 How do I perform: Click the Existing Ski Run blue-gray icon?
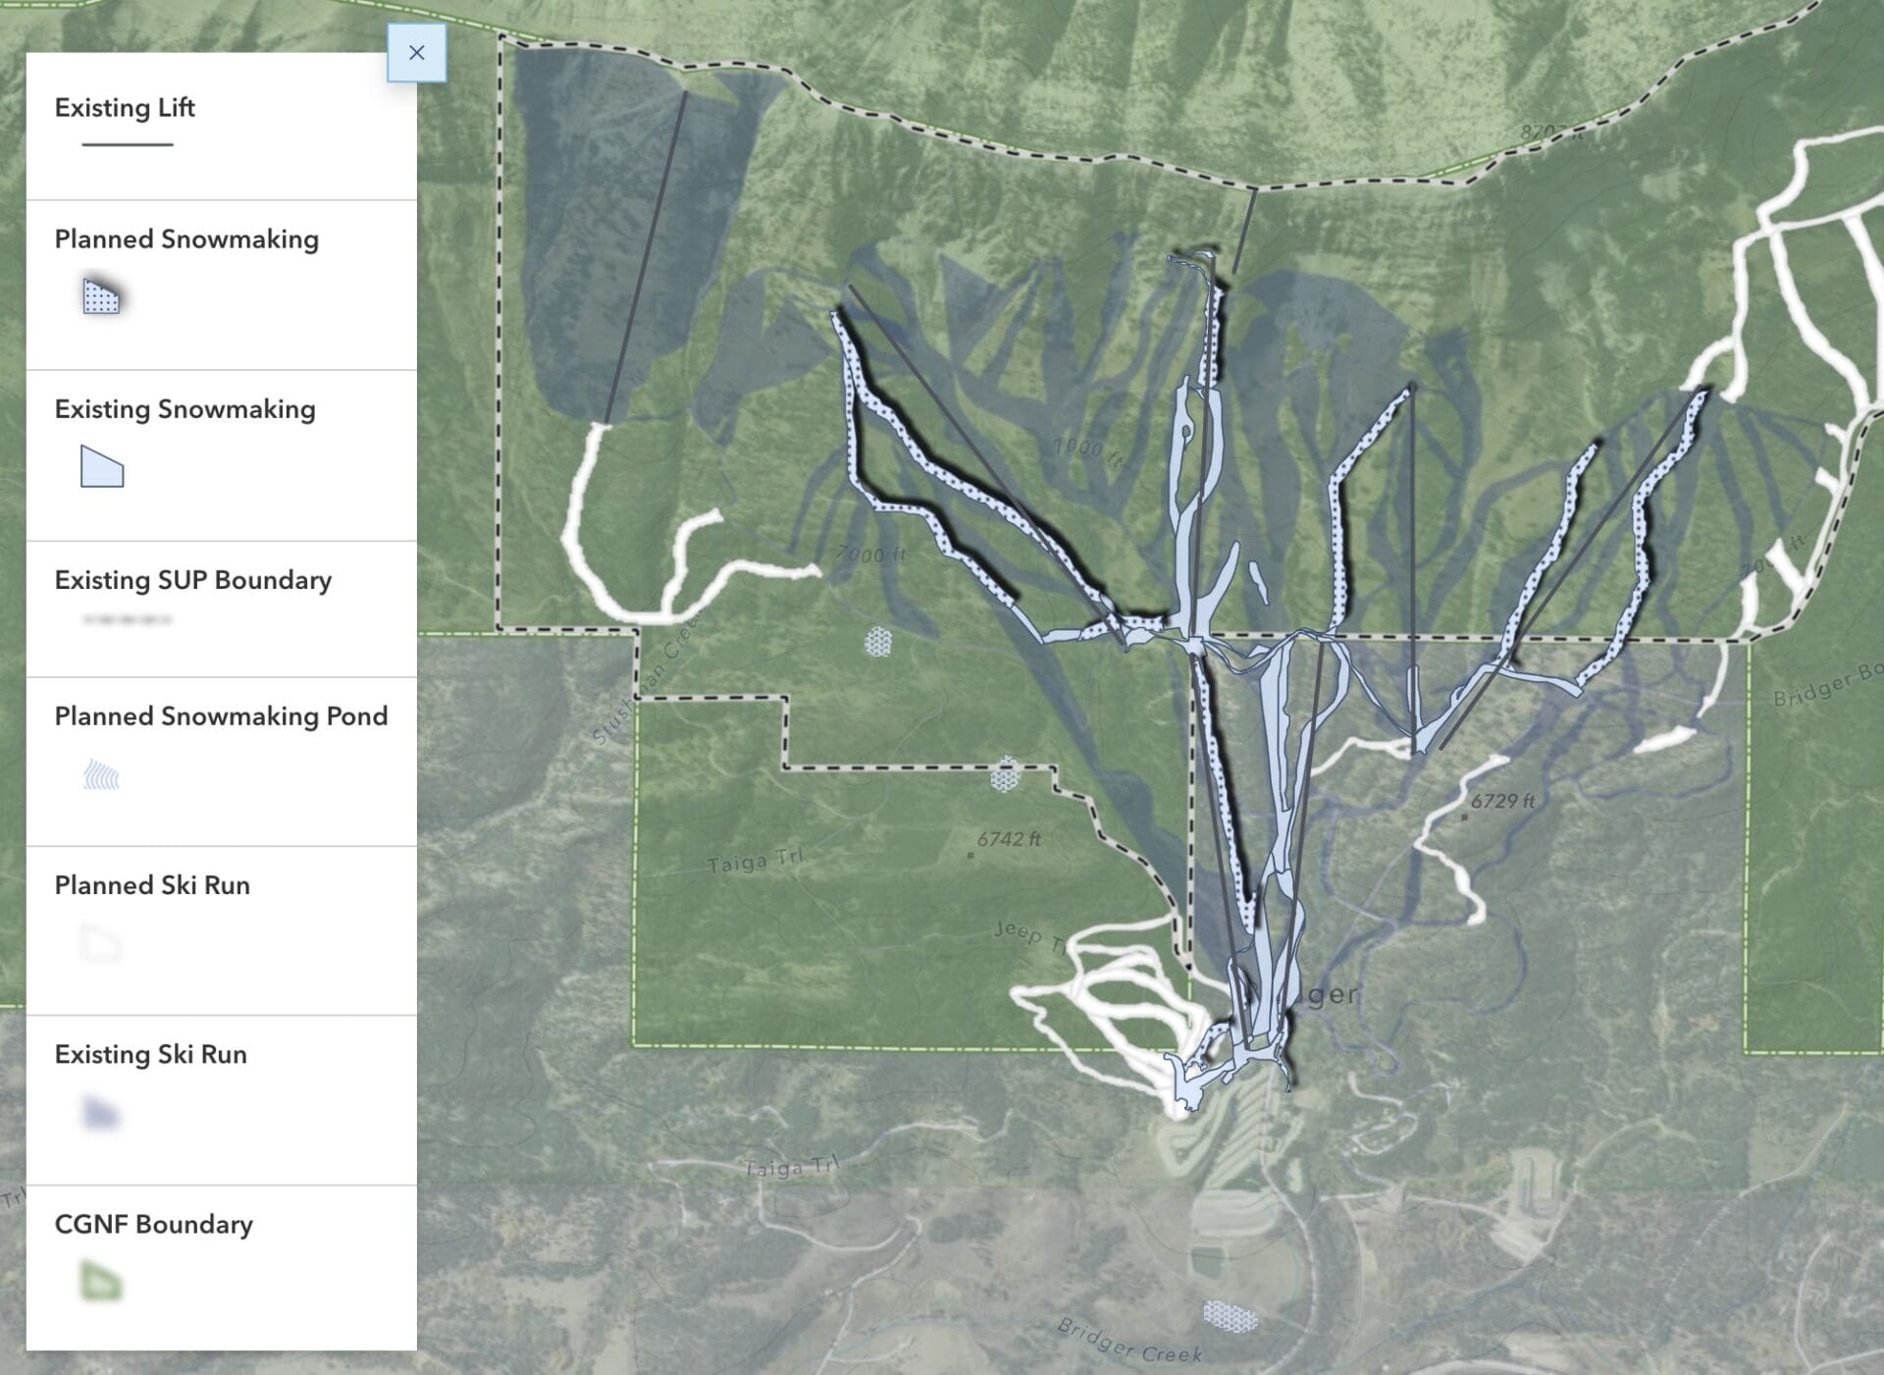click(101, 1113)
